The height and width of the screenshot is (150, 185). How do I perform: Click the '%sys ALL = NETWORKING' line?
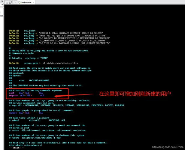point(67,106)
